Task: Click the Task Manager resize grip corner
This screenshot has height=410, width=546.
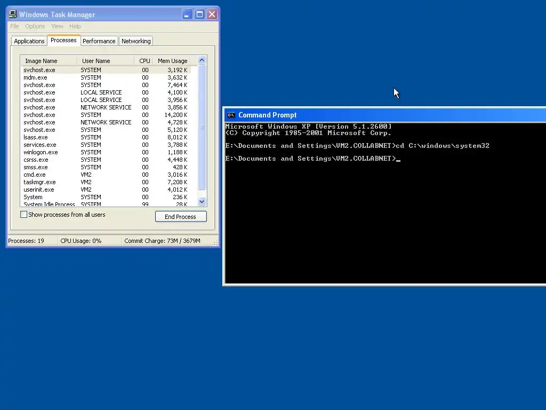Action: point(215,242)
